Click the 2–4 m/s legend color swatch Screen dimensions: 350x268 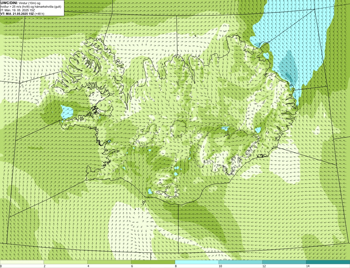pos(66,262)
